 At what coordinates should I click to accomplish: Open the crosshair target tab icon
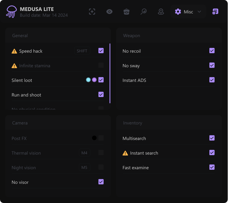coord(92,12)
